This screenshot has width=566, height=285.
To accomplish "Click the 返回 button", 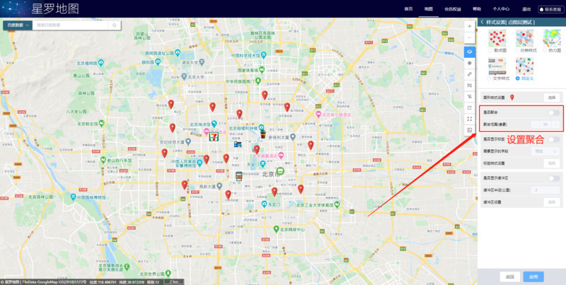I will point(509,277).
